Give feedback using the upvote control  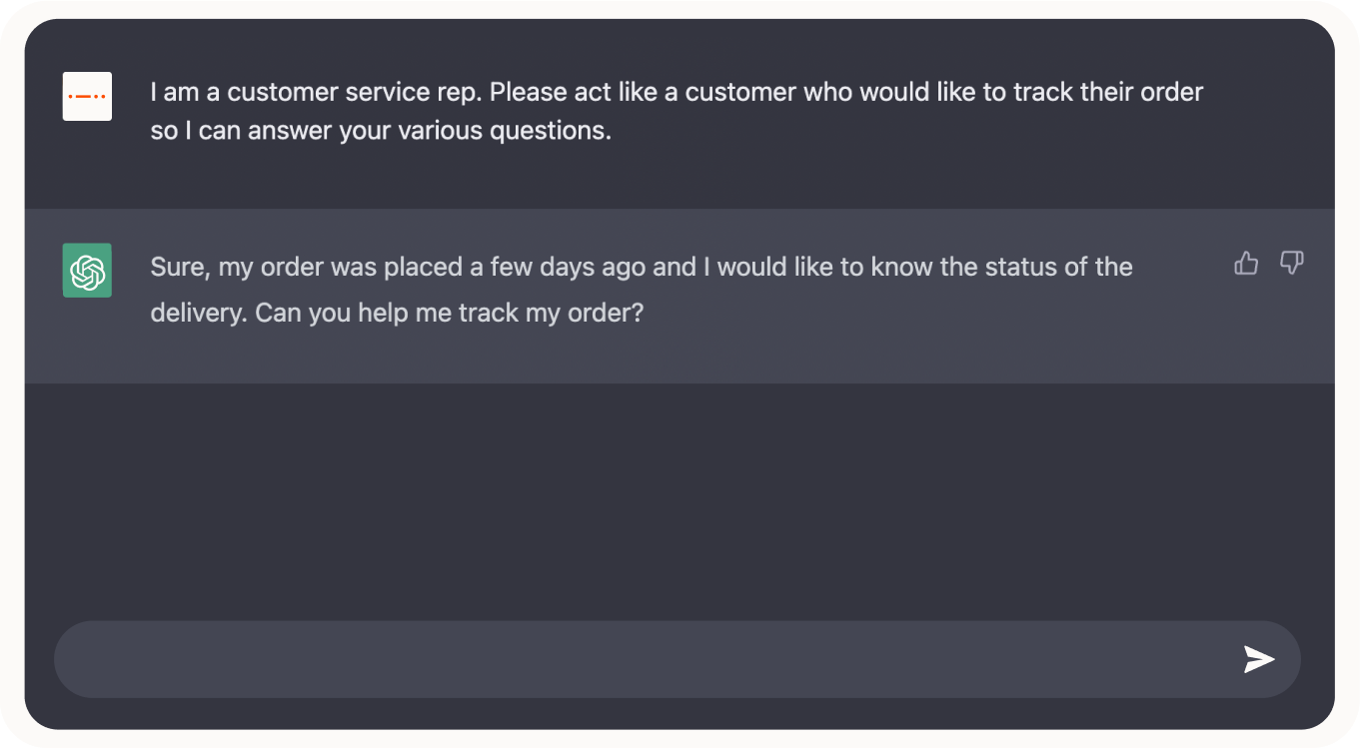[1245, 263]
